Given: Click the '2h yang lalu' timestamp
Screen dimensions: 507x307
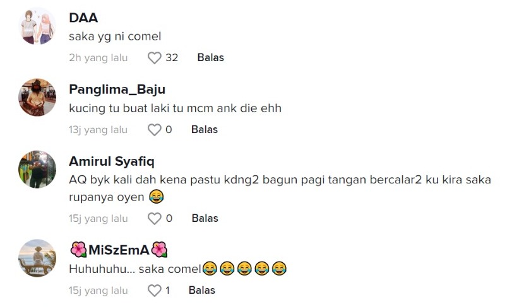Looking at the screenshot, I should pos(98,58).
